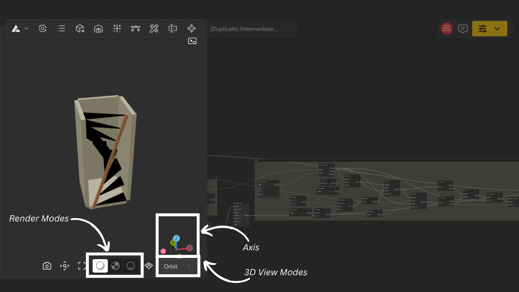Click the zoom-pan navigation icon
Viewport: 519px width, 292px height.
pyautogui.click(x=65, y=266)
